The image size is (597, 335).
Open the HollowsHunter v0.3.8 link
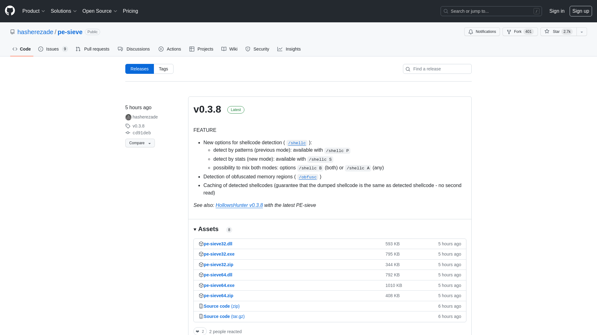click(x=239, y=205)
